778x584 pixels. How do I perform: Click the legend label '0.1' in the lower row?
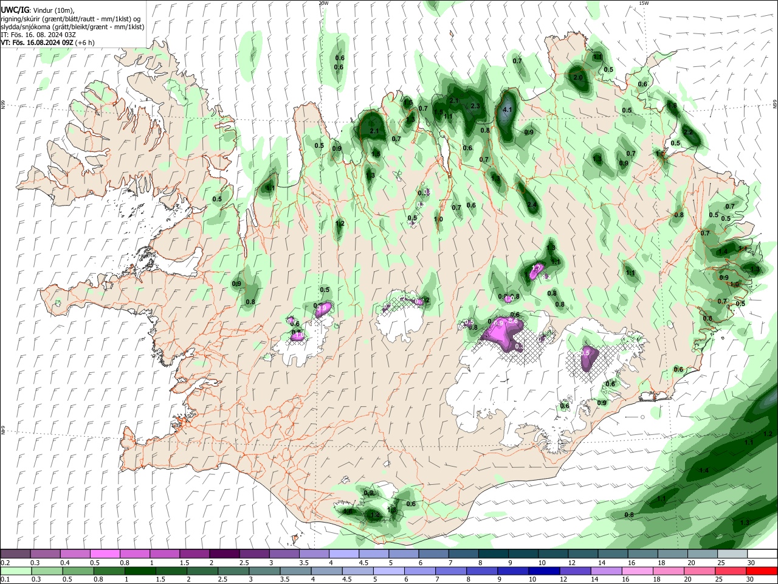pos(5,579)
